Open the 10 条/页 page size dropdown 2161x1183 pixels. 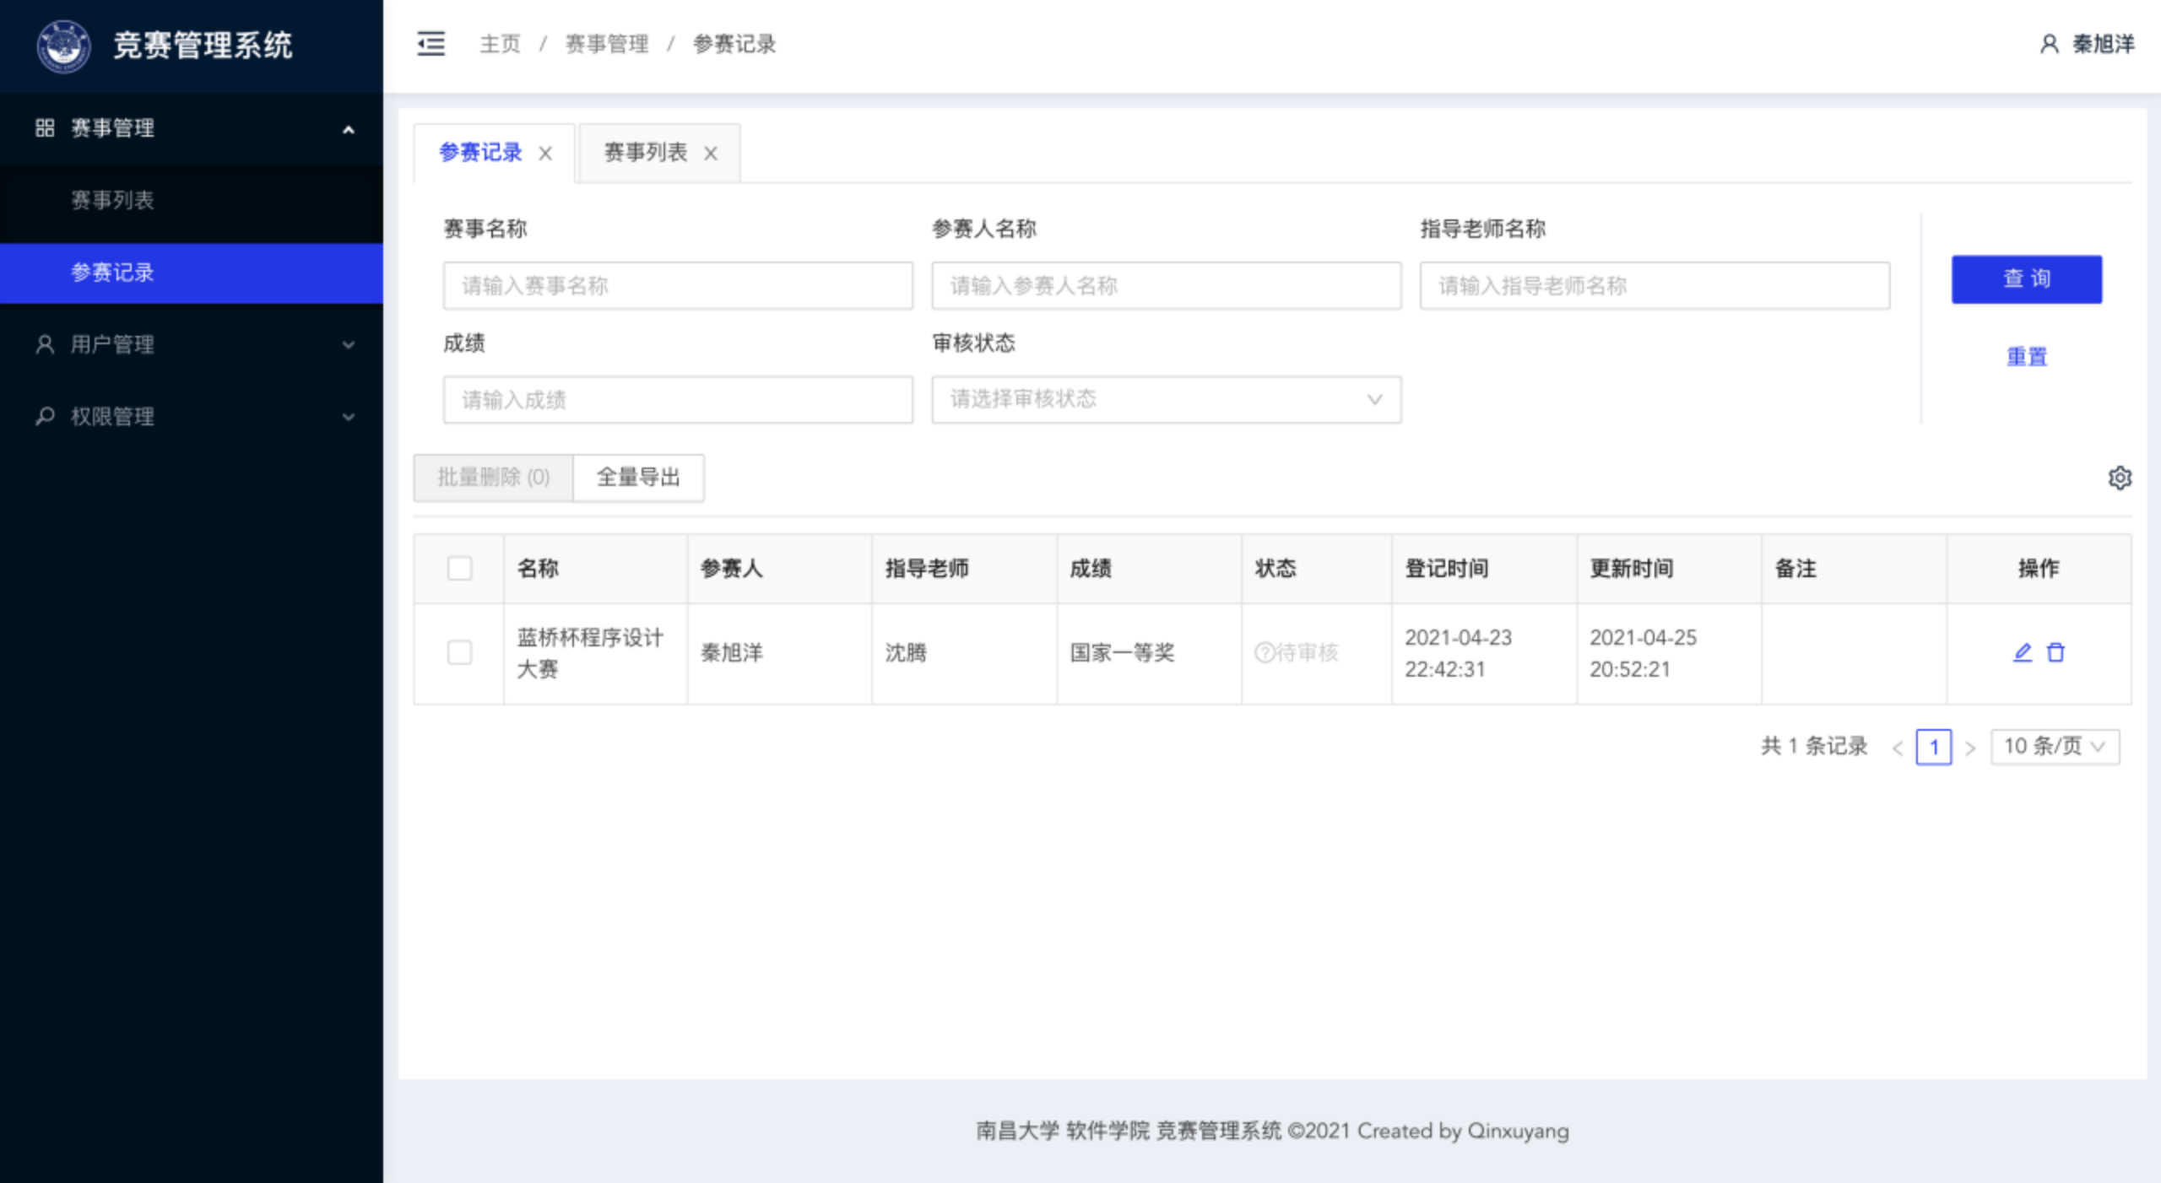(x=2054, y=747)
